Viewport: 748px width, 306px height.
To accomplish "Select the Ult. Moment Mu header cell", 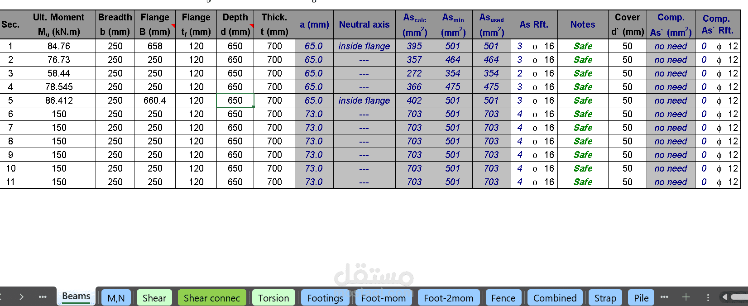I will 59,24.
